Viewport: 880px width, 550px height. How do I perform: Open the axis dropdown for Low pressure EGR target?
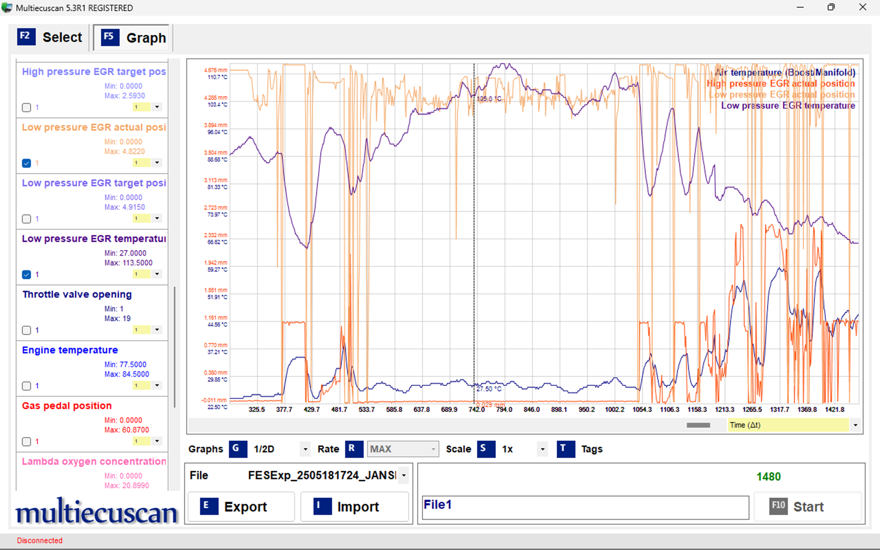click(x=157, y=218)
